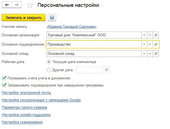Select the Текущая дата компьютера radio option
This screenshot has height=129, width=170.
(49, 62)
